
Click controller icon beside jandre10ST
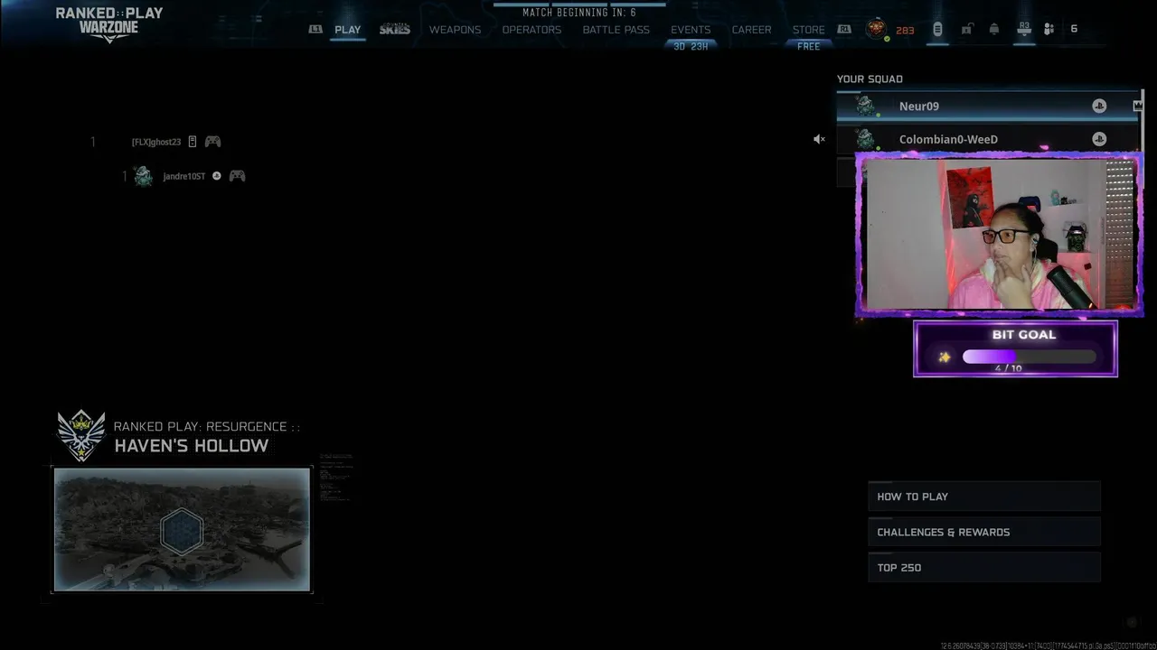(x=237, y=176)
